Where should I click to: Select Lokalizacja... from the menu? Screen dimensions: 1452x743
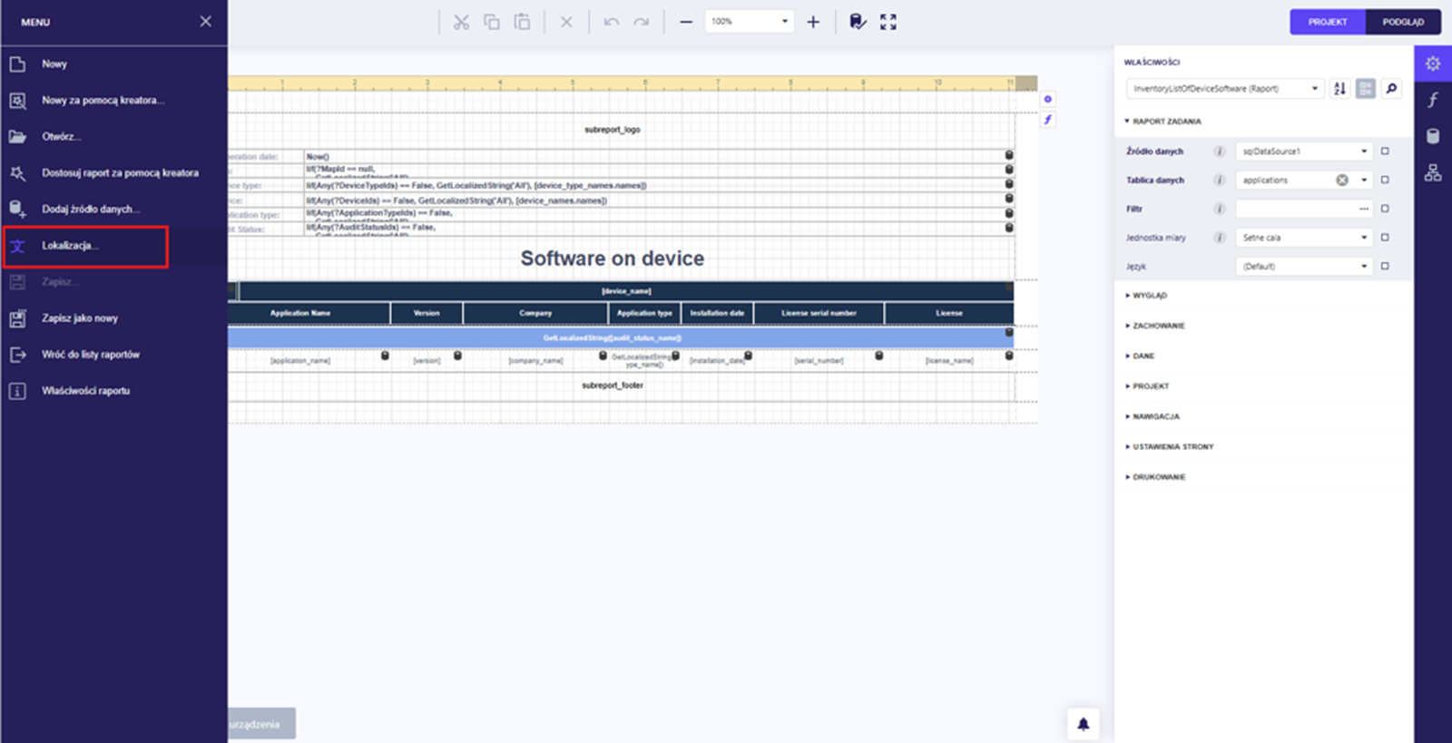click(70, 246)
